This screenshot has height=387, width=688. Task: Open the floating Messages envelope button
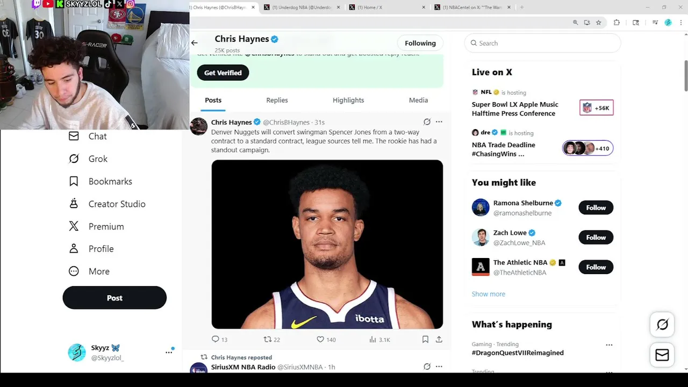pos(662,355)
